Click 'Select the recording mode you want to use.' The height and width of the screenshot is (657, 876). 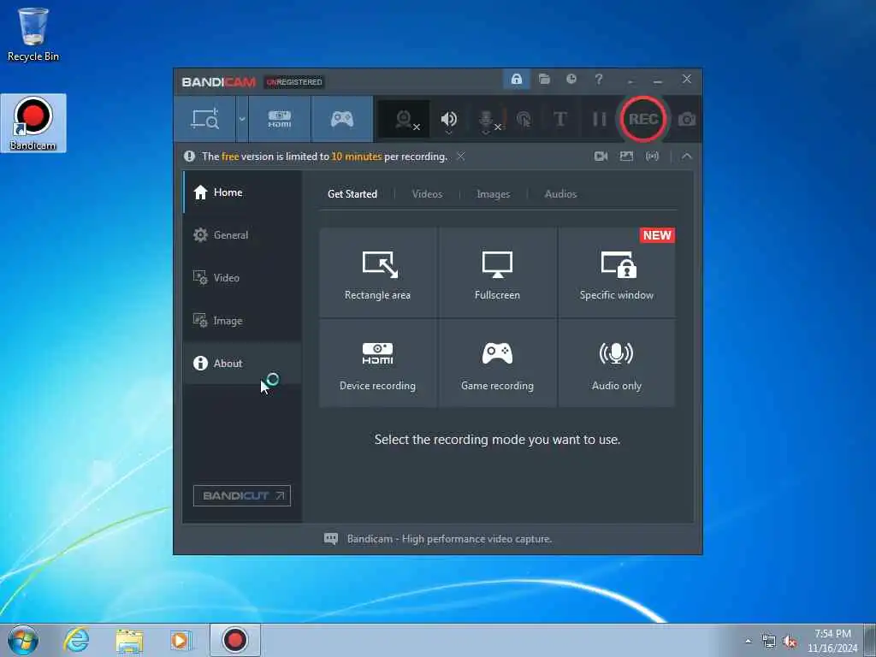click(x=497, y=440)
